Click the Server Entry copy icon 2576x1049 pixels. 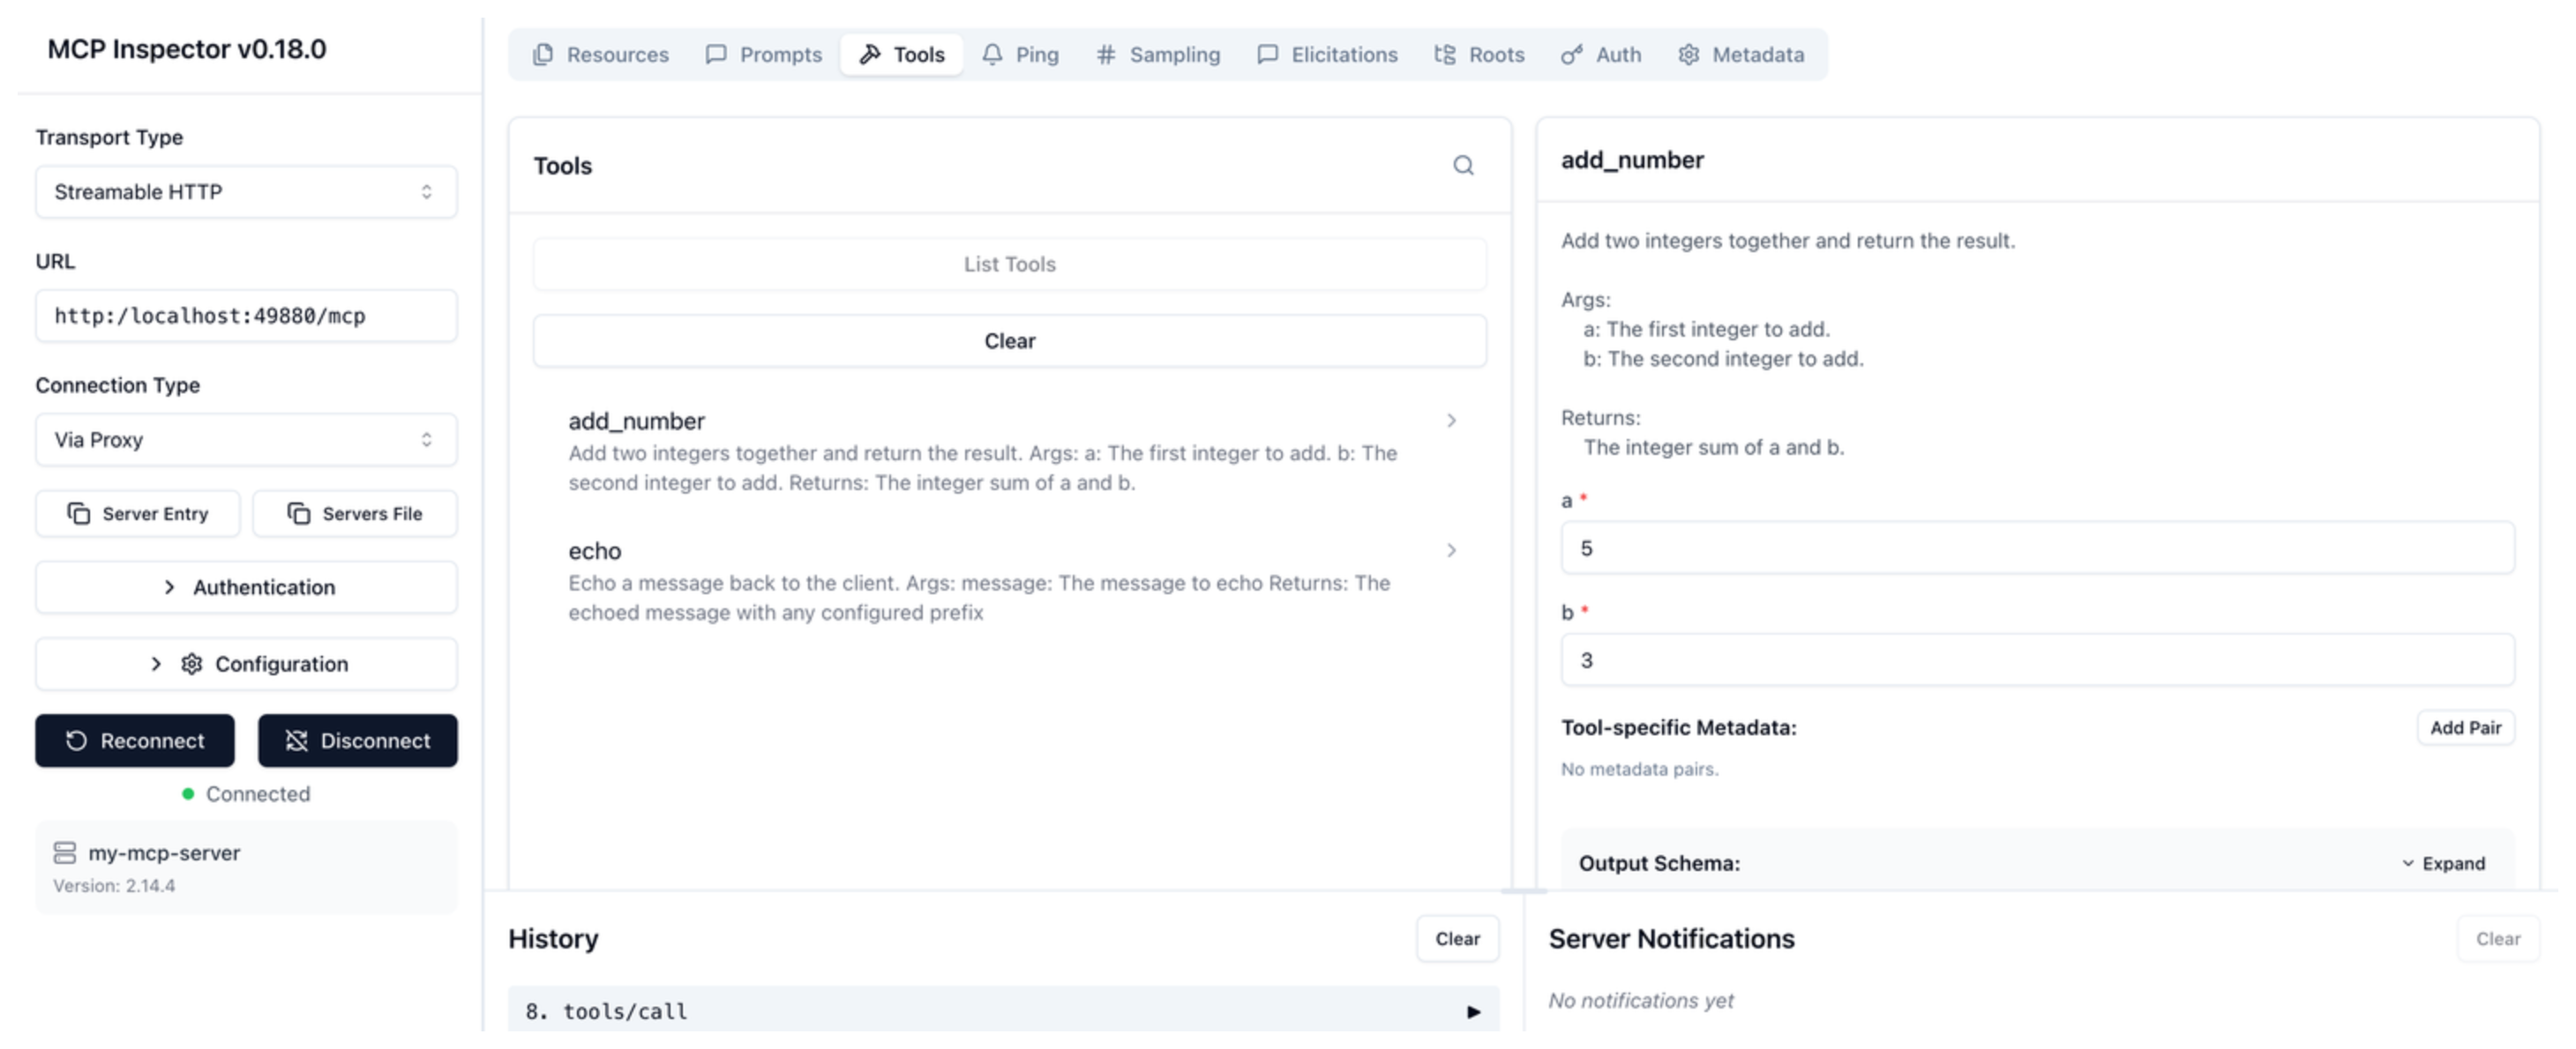[78, 514]
